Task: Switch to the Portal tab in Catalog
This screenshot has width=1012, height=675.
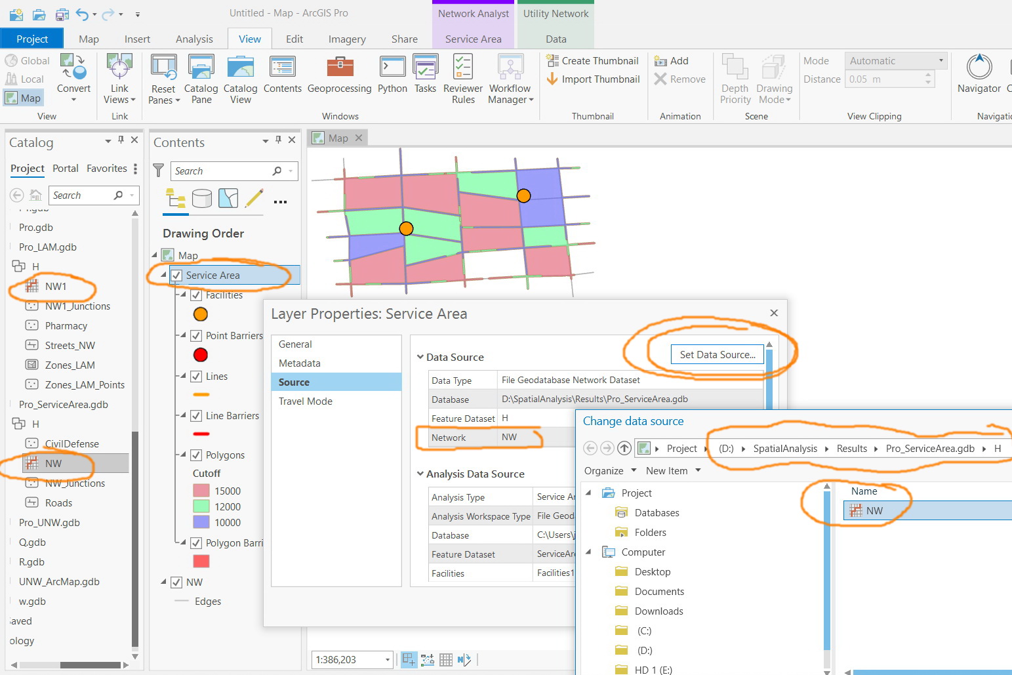Action: [x=66, y=169]
